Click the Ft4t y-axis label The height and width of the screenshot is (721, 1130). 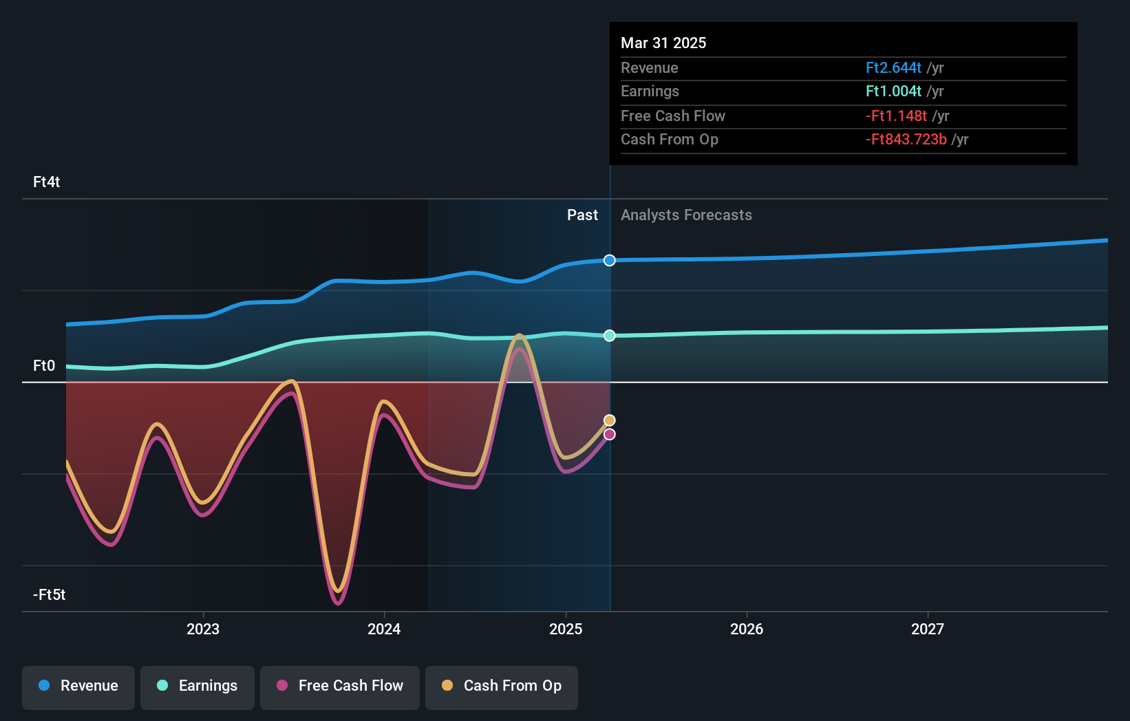pyautogui.click(x=47, y=182)
